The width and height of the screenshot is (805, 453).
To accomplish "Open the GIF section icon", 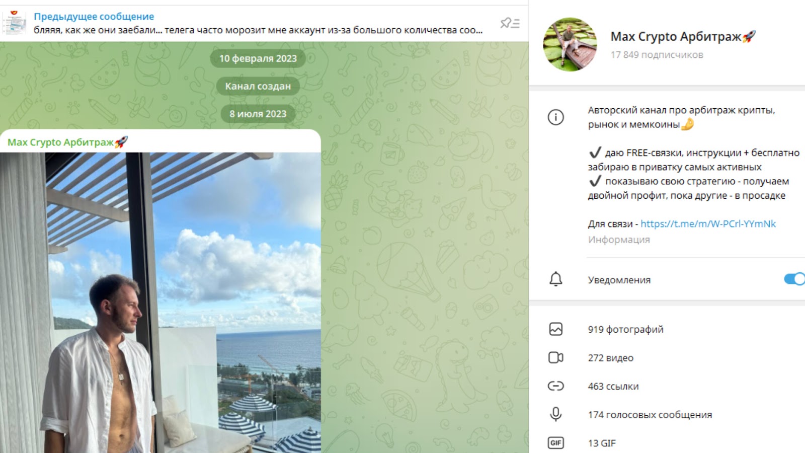I will pyautogui.click(x=555, y=443).
